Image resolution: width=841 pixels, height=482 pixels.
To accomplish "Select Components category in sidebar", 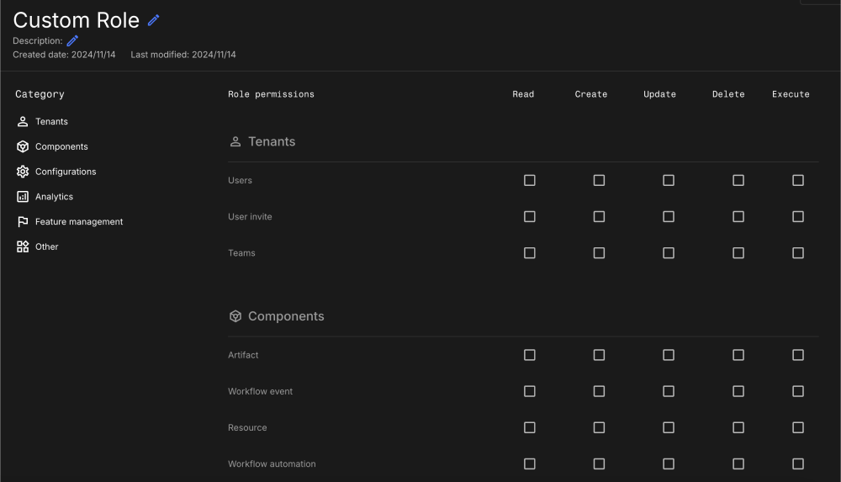I will [61, 146].
